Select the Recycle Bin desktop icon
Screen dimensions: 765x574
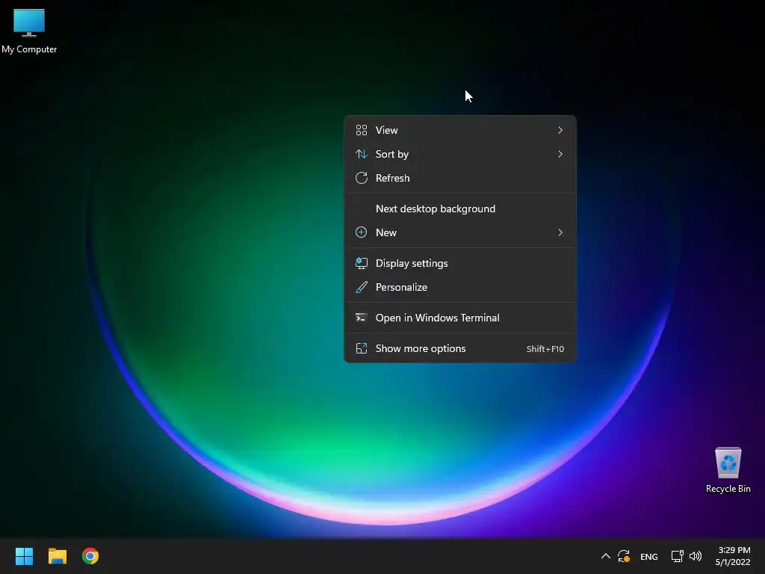[728, 469]
